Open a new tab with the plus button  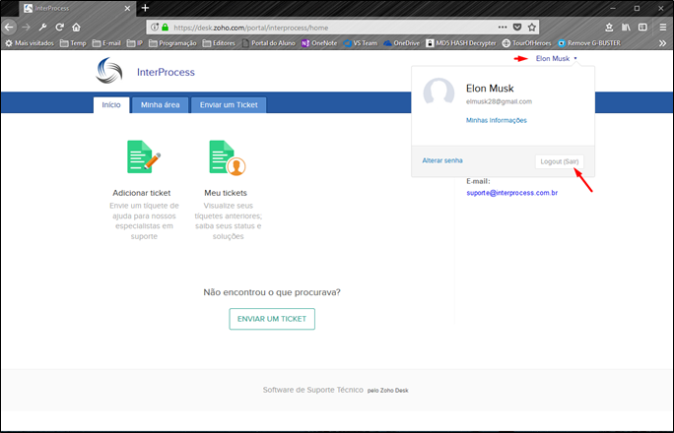[x=145, y=8]
